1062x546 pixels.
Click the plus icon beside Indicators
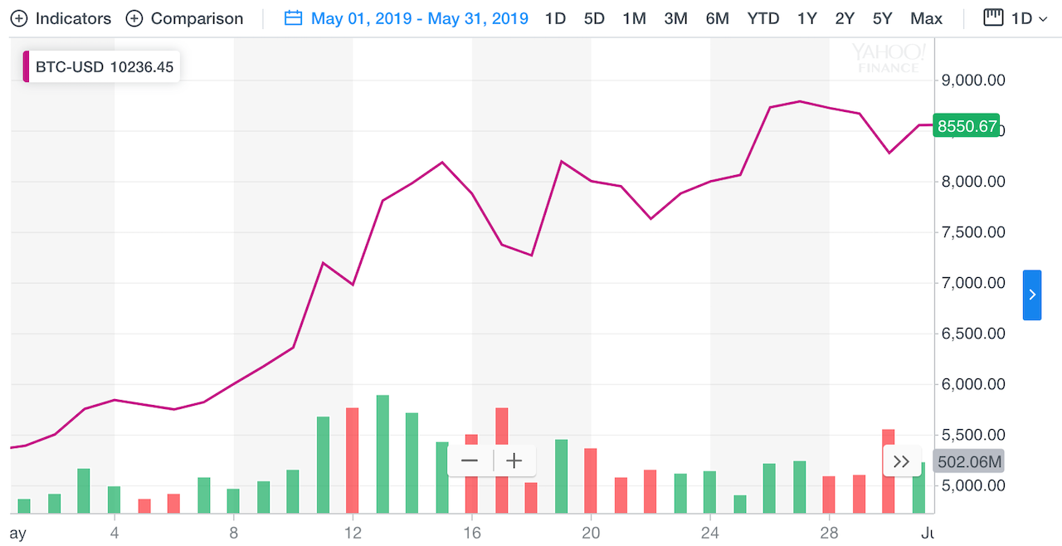19,18
